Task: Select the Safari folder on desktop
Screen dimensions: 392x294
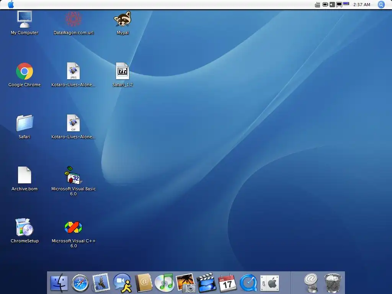Action: (x=24, y=123)
